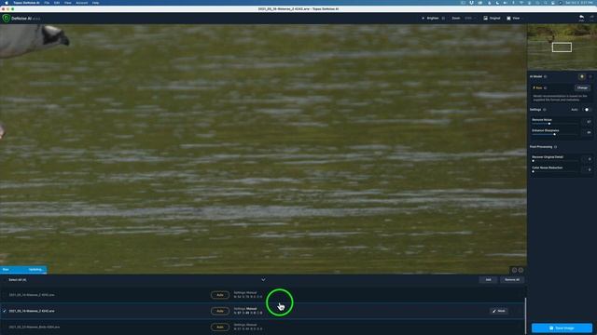Click Auto button in first file row
The width and height of the screenshot is (597, 335).
click(220, 295)
